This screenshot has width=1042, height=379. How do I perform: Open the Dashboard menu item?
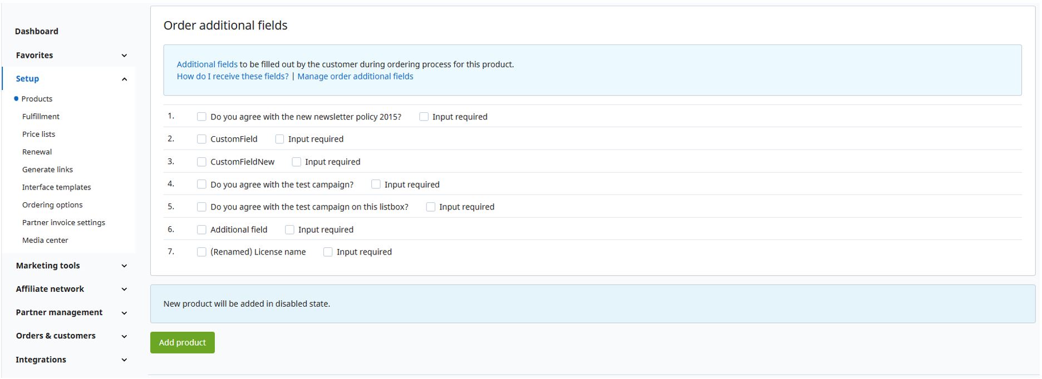(x=37, y=31)
